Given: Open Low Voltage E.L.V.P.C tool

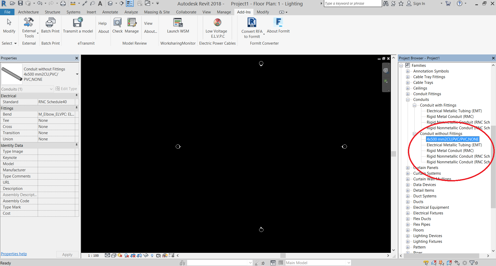Looking at the screenshot, I should pos(216,28).
